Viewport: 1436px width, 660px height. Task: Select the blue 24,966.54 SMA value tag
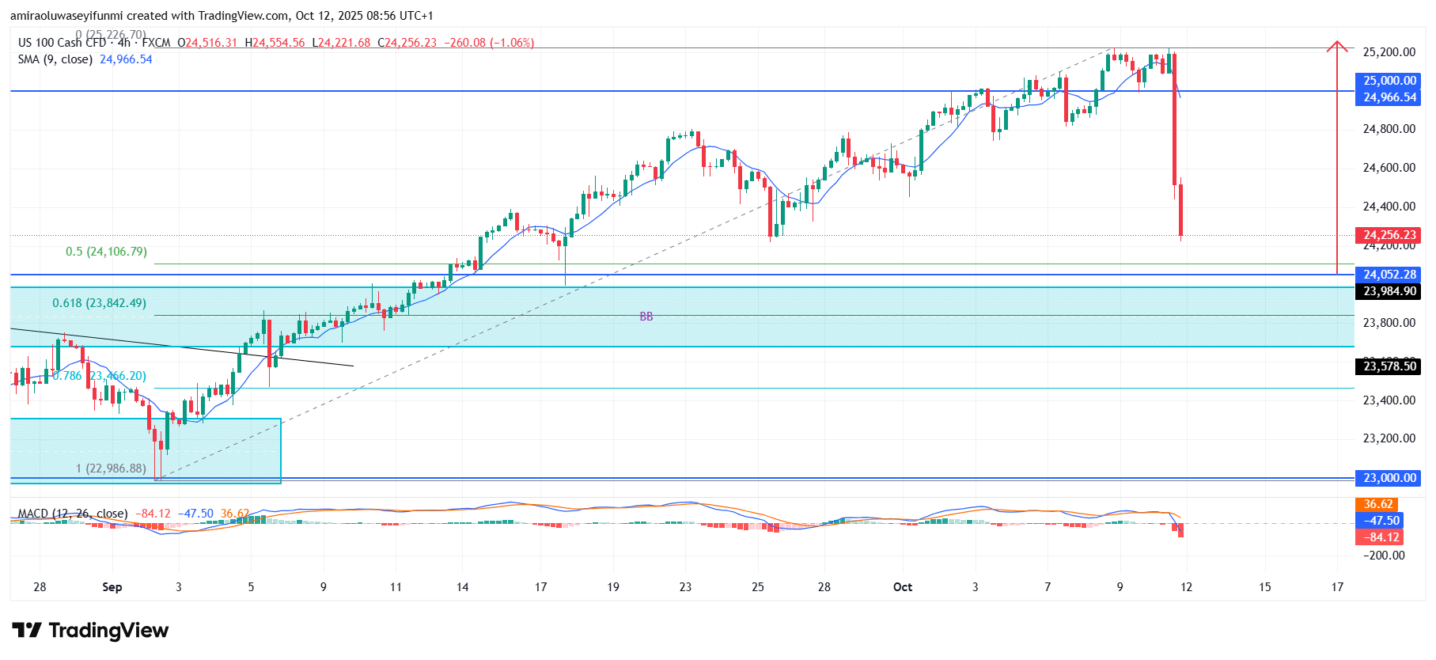(1389, 97)
